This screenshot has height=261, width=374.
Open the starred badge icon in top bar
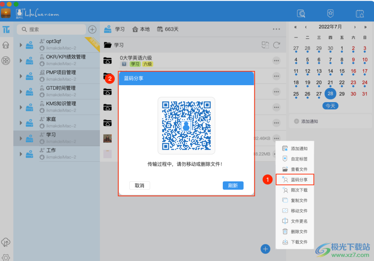[330, 13]
